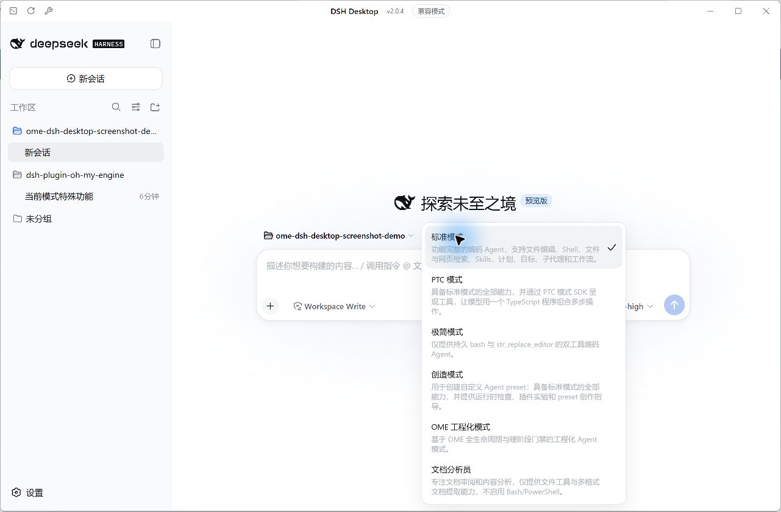The height and width of the screenshot is (512, 781).
Task: Select 极简模式 from mode menu
Action: [524, 343]
